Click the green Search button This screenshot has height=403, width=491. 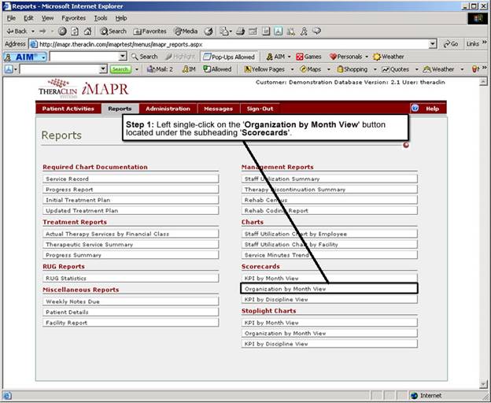[120, 69]
